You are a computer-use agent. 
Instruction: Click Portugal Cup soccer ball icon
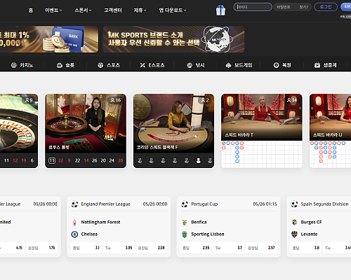pyautogui.click(x=185, y=204)
